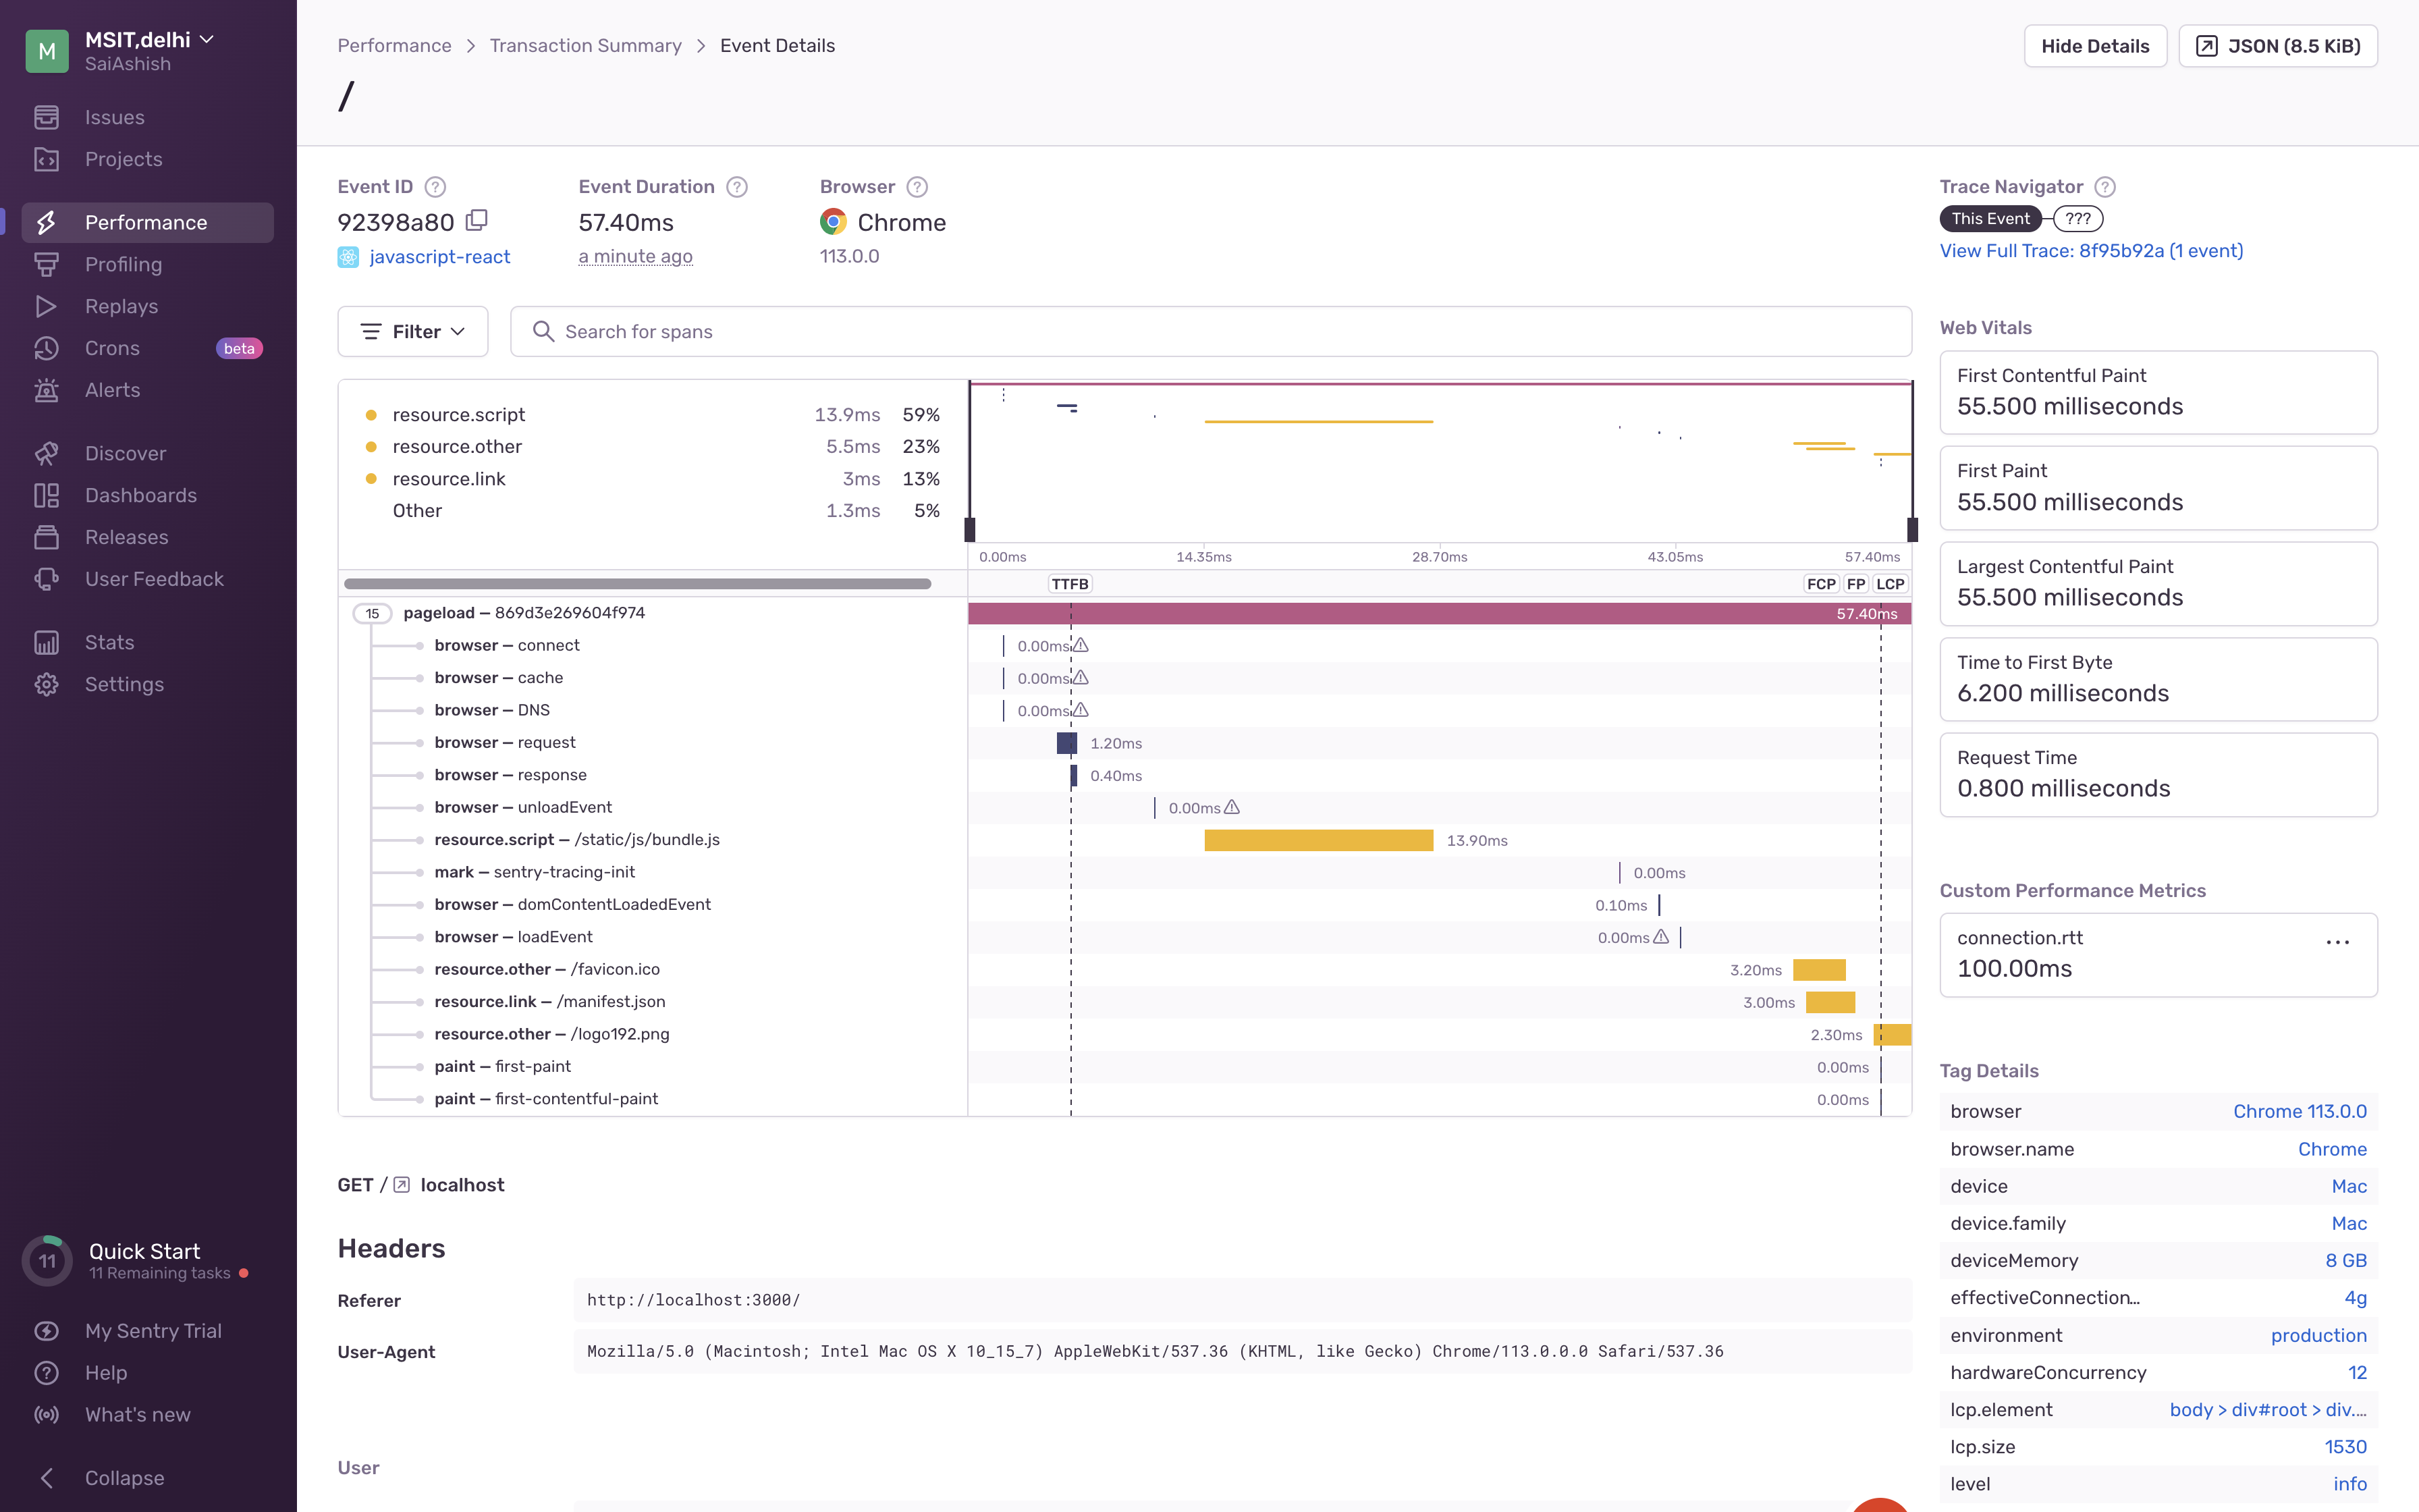Click the connection.rtt overflow menu
The image size is (2419, 1512).
pos(2337,941)
